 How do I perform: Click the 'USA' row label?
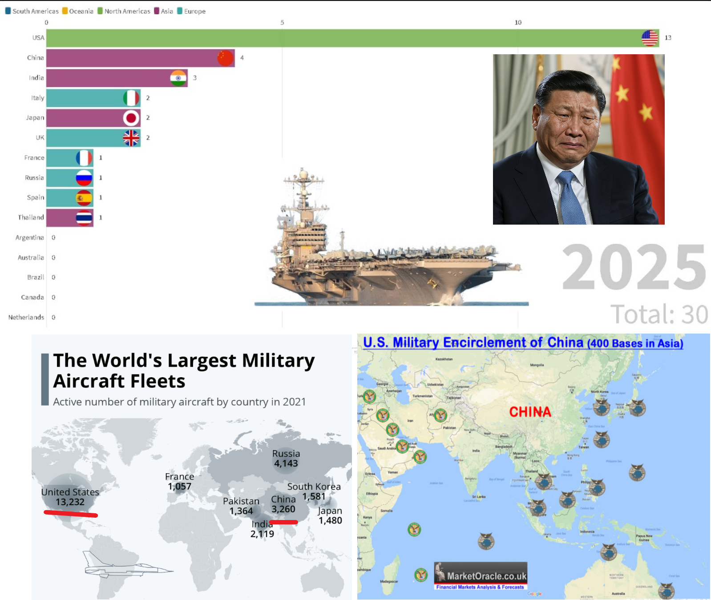pos(38,38)
